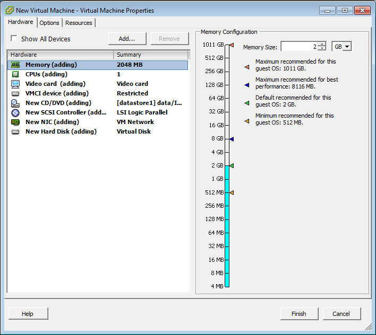
Task: Click the 4 MB scale label
Action: pyautogui.click(x=217, y=286)
